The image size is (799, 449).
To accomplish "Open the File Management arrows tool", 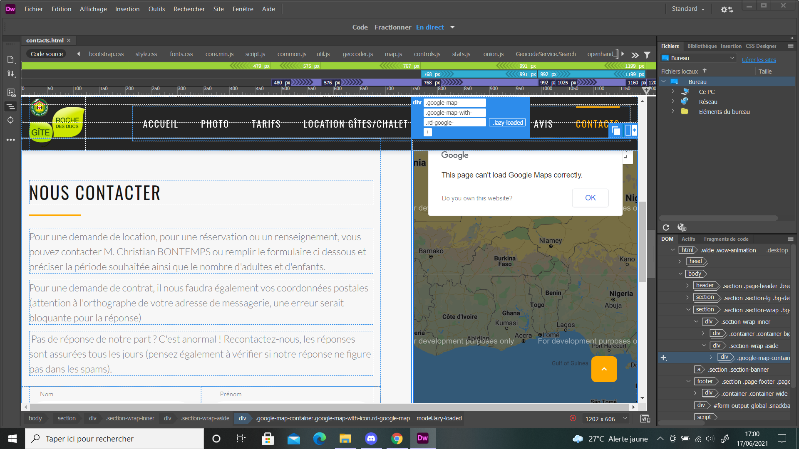I will point(11,74).
